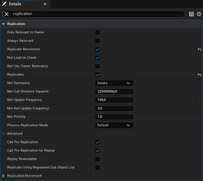This screenshot has width=203, height=181.
Task: Uncheck Replicate Movement
Action: [x=98, y=49]
